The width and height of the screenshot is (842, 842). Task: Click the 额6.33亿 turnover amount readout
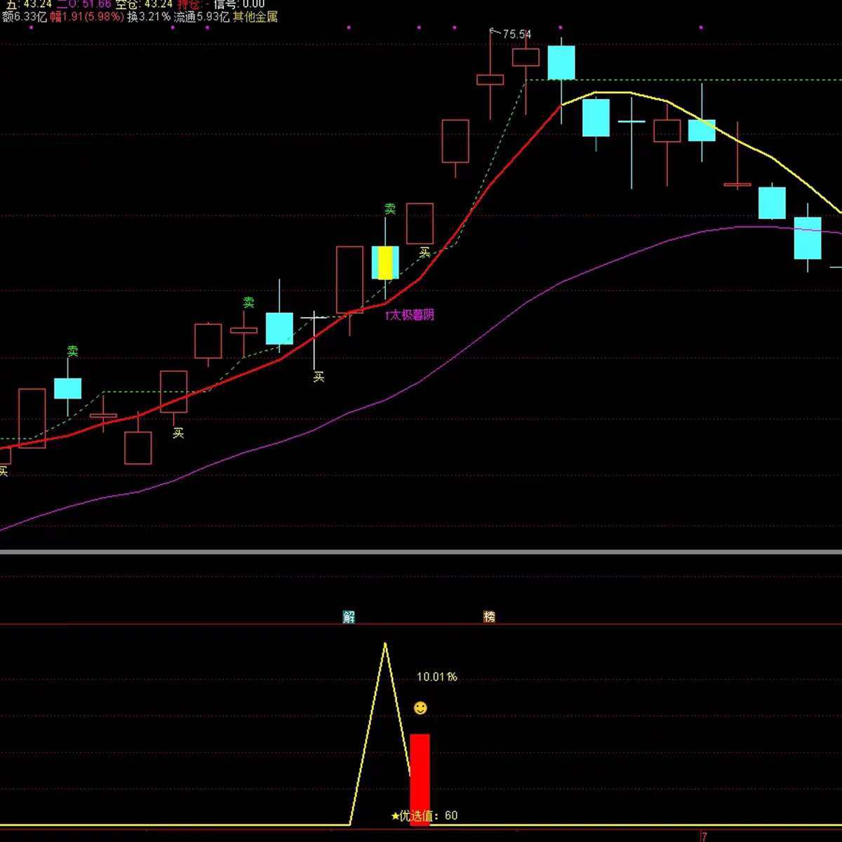(25, 17)
